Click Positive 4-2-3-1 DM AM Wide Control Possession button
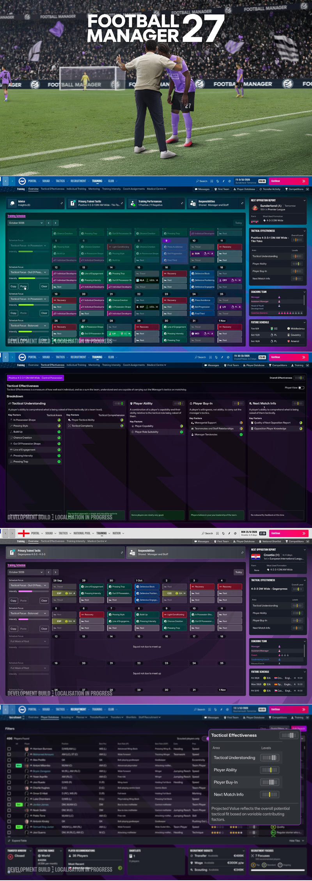 coord(35,378)
